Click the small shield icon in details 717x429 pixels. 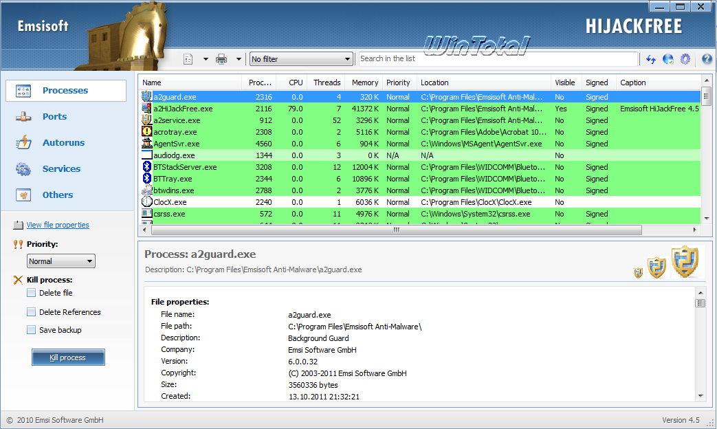[639, 273]
